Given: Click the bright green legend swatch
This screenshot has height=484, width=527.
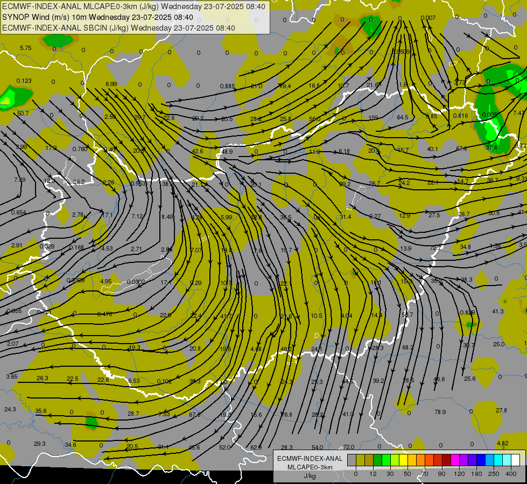Looking at the screenshot, I should pos(386,460).
